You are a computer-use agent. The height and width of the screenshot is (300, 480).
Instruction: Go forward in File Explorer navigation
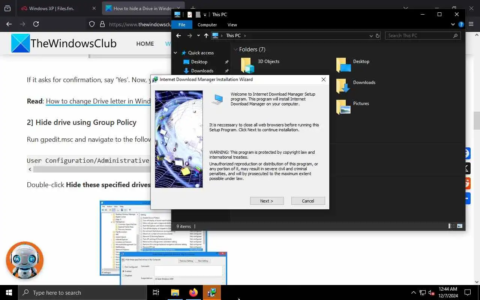point(190,36)
